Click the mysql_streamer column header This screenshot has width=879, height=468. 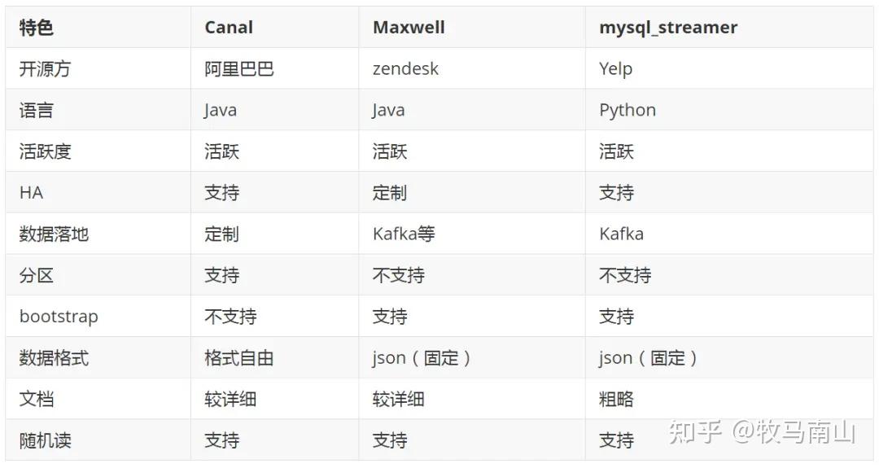[668, 27]
